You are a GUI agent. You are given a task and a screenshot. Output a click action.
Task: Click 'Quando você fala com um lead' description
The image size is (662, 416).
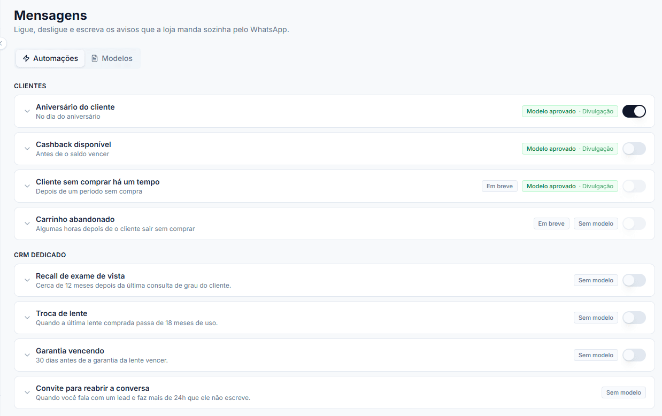tap(143, 398)
